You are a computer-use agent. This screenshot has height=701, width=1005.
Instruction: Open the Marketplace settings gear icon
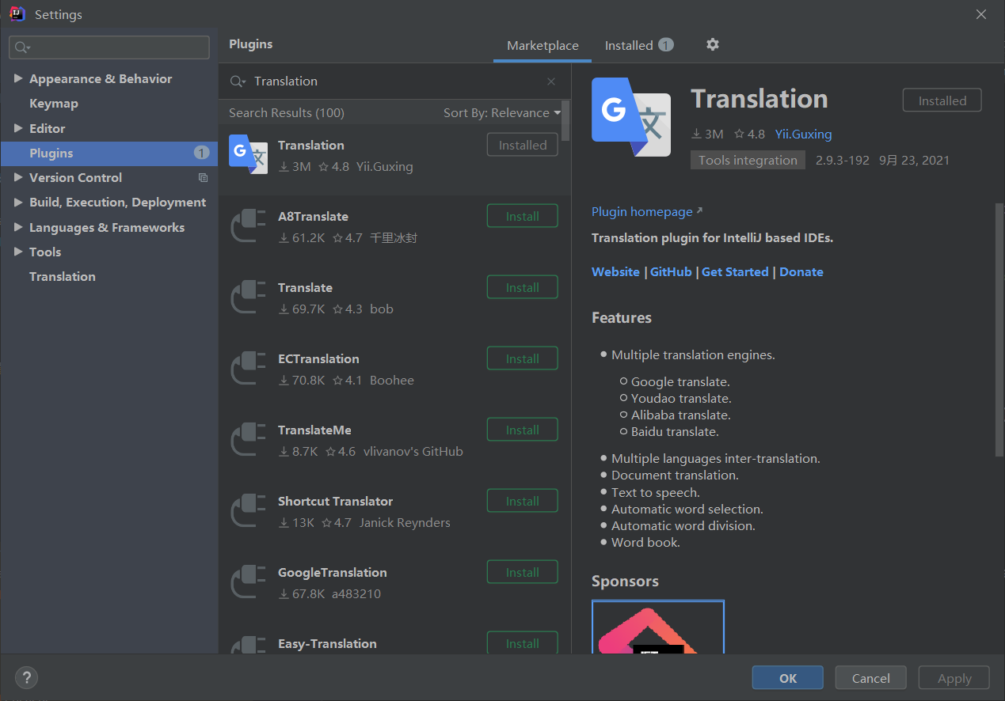point(712,45)
